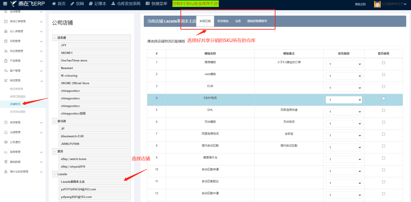Click the 仓储管理 house icon
Viewport: 411px width, 202px height.
pyautogui.click(x=6, y=133)
